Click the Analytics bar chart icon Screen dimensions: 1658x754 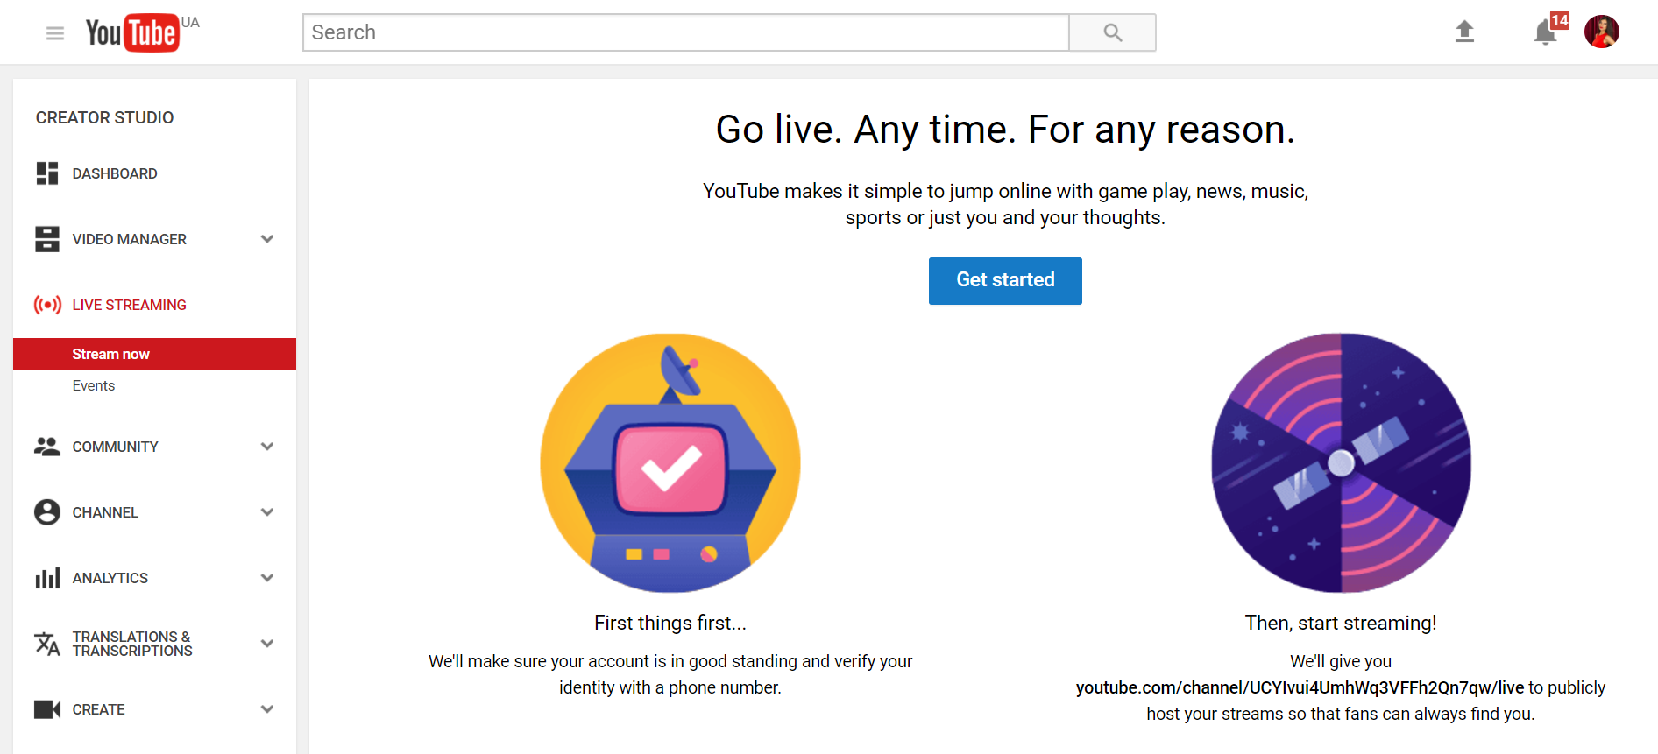47,578
